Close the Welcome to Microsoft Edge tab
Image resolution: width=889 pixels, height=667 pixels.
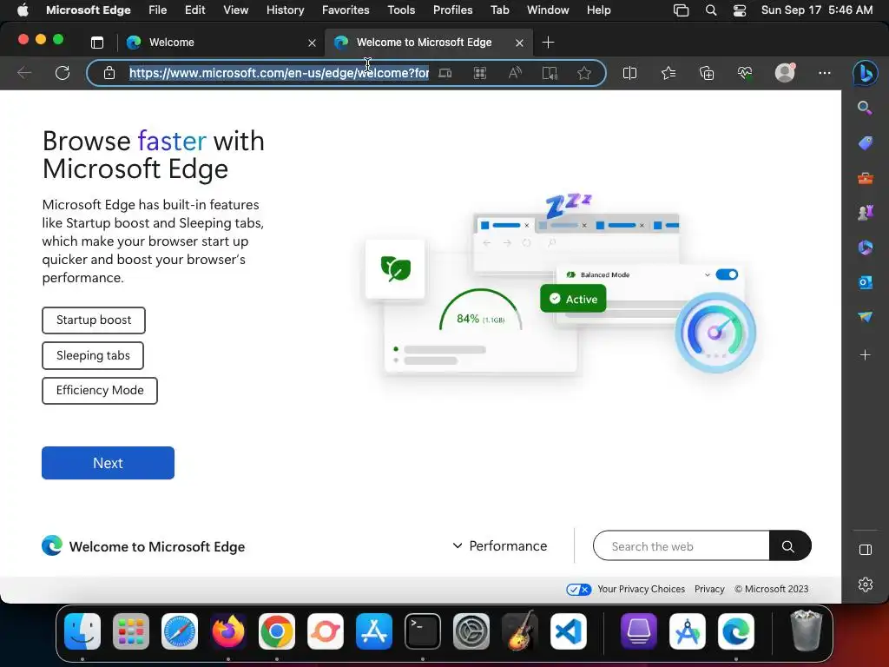[x=519, y=43]
